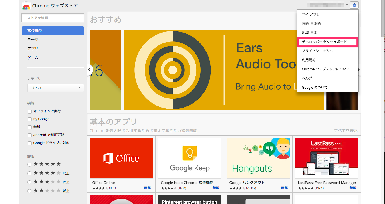Select 拡張機能 in the sidebar
Screen dimensions: 385x204
(53, 31)
